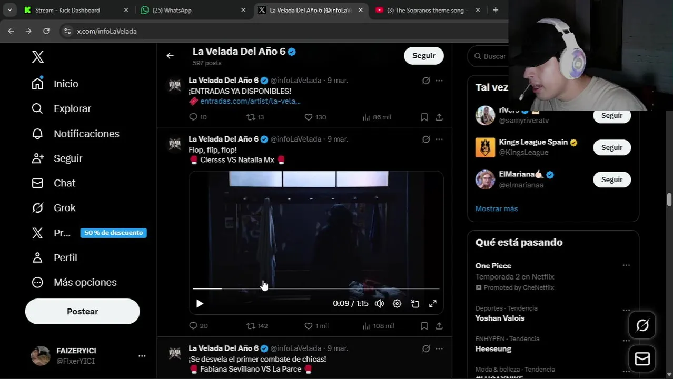673x379 pixels.
Task: Click the back arrow beside La Velada title
Action: coord(170,56)
